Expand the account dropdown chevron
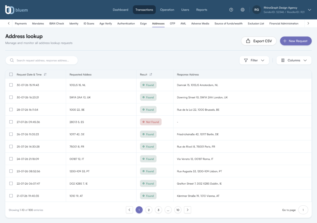 point(309,10)
